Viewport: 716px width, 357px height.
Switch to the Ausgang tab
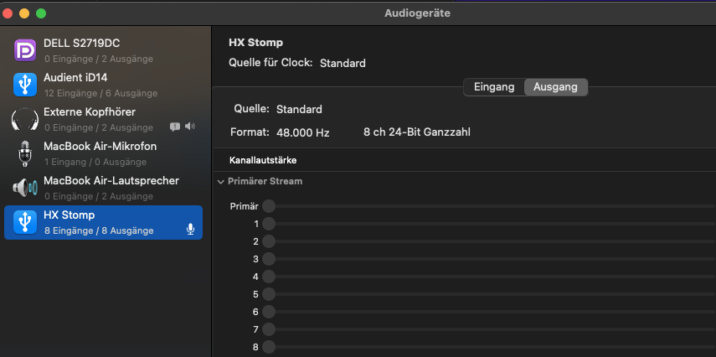click(x=556, y=87)
